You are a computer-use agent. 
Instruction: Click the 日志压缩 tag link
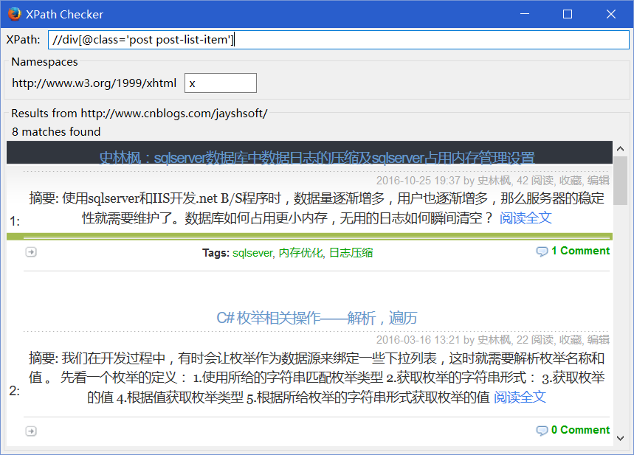[351, 253]
